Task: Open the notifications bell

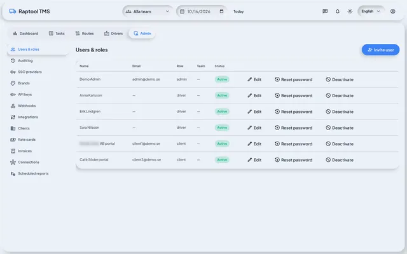Action: coord(338,11)
